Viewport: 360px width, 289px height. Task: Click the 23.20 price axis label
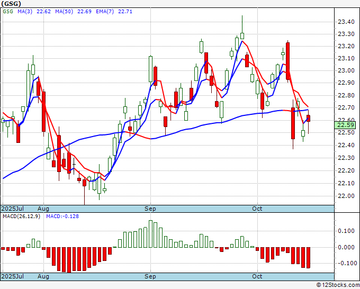(x=346, y=47)
